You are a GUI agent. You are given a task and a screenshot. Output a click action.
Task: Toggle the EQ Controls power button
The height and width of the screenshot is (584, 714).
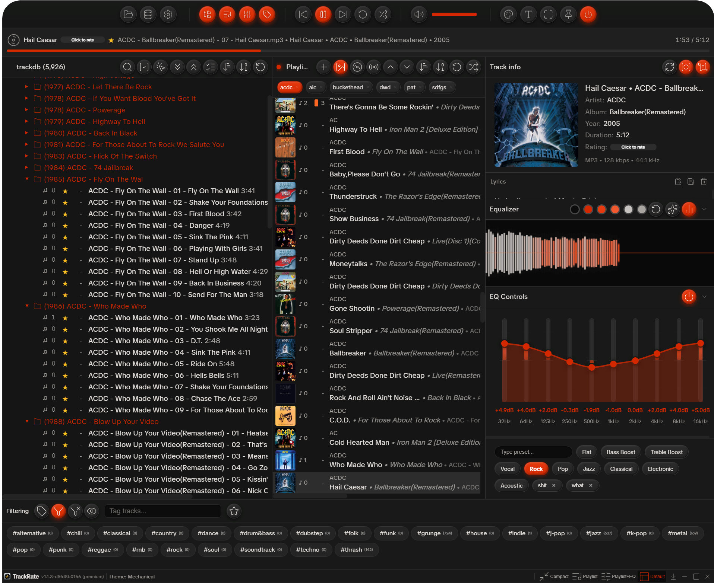(x=688, y=297)
